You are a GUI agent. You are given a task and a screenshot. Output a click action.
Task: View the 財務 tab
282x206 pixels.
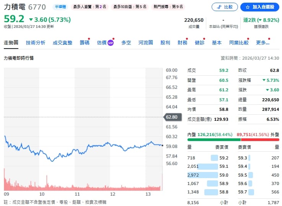(182, 43)
